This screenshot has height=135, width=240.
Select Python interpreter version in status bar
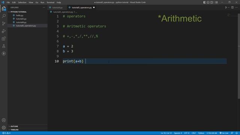click(x=212, y=133)
